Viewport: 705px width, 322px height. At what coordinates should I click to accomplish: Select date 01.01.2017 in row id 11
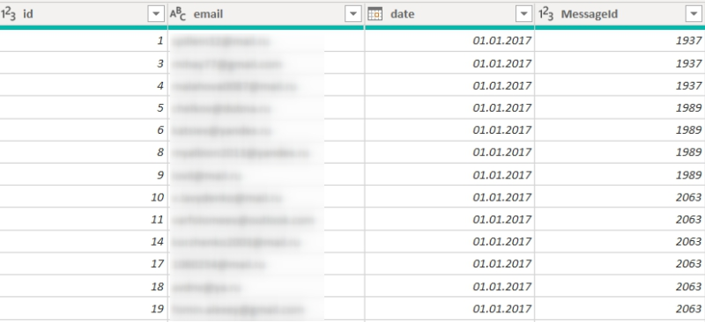449,219
